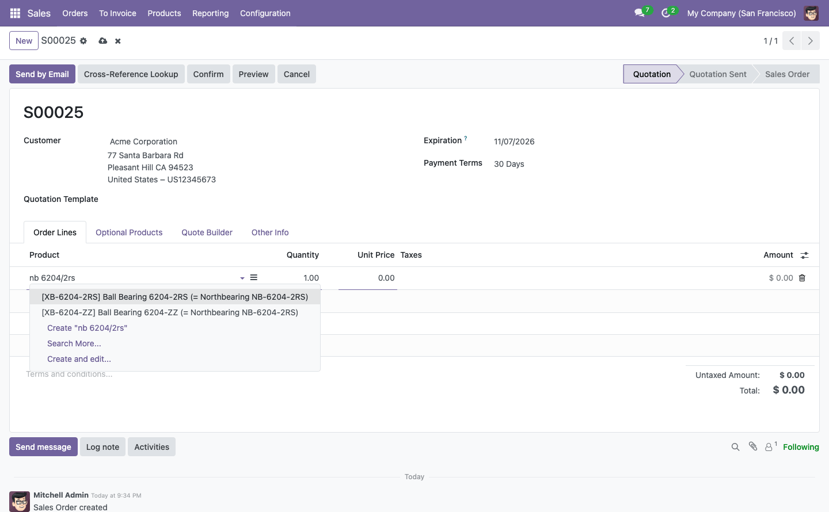The height and width of the screenshot is (512, 829).
Task: Open company switcher My Company (San Francisco)
Action: pos(741,13)
